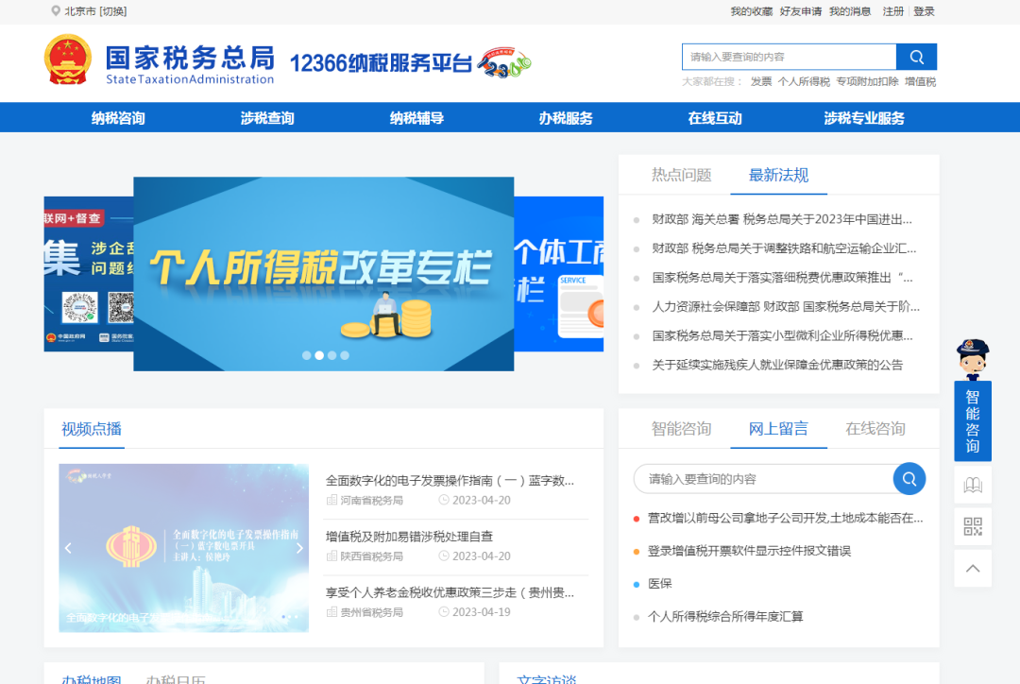Open 国家税务总局关于落实落细税费优惠政策推出 regulation
This screenshot has height=684, width=1020.
click(x=782, y=278)
